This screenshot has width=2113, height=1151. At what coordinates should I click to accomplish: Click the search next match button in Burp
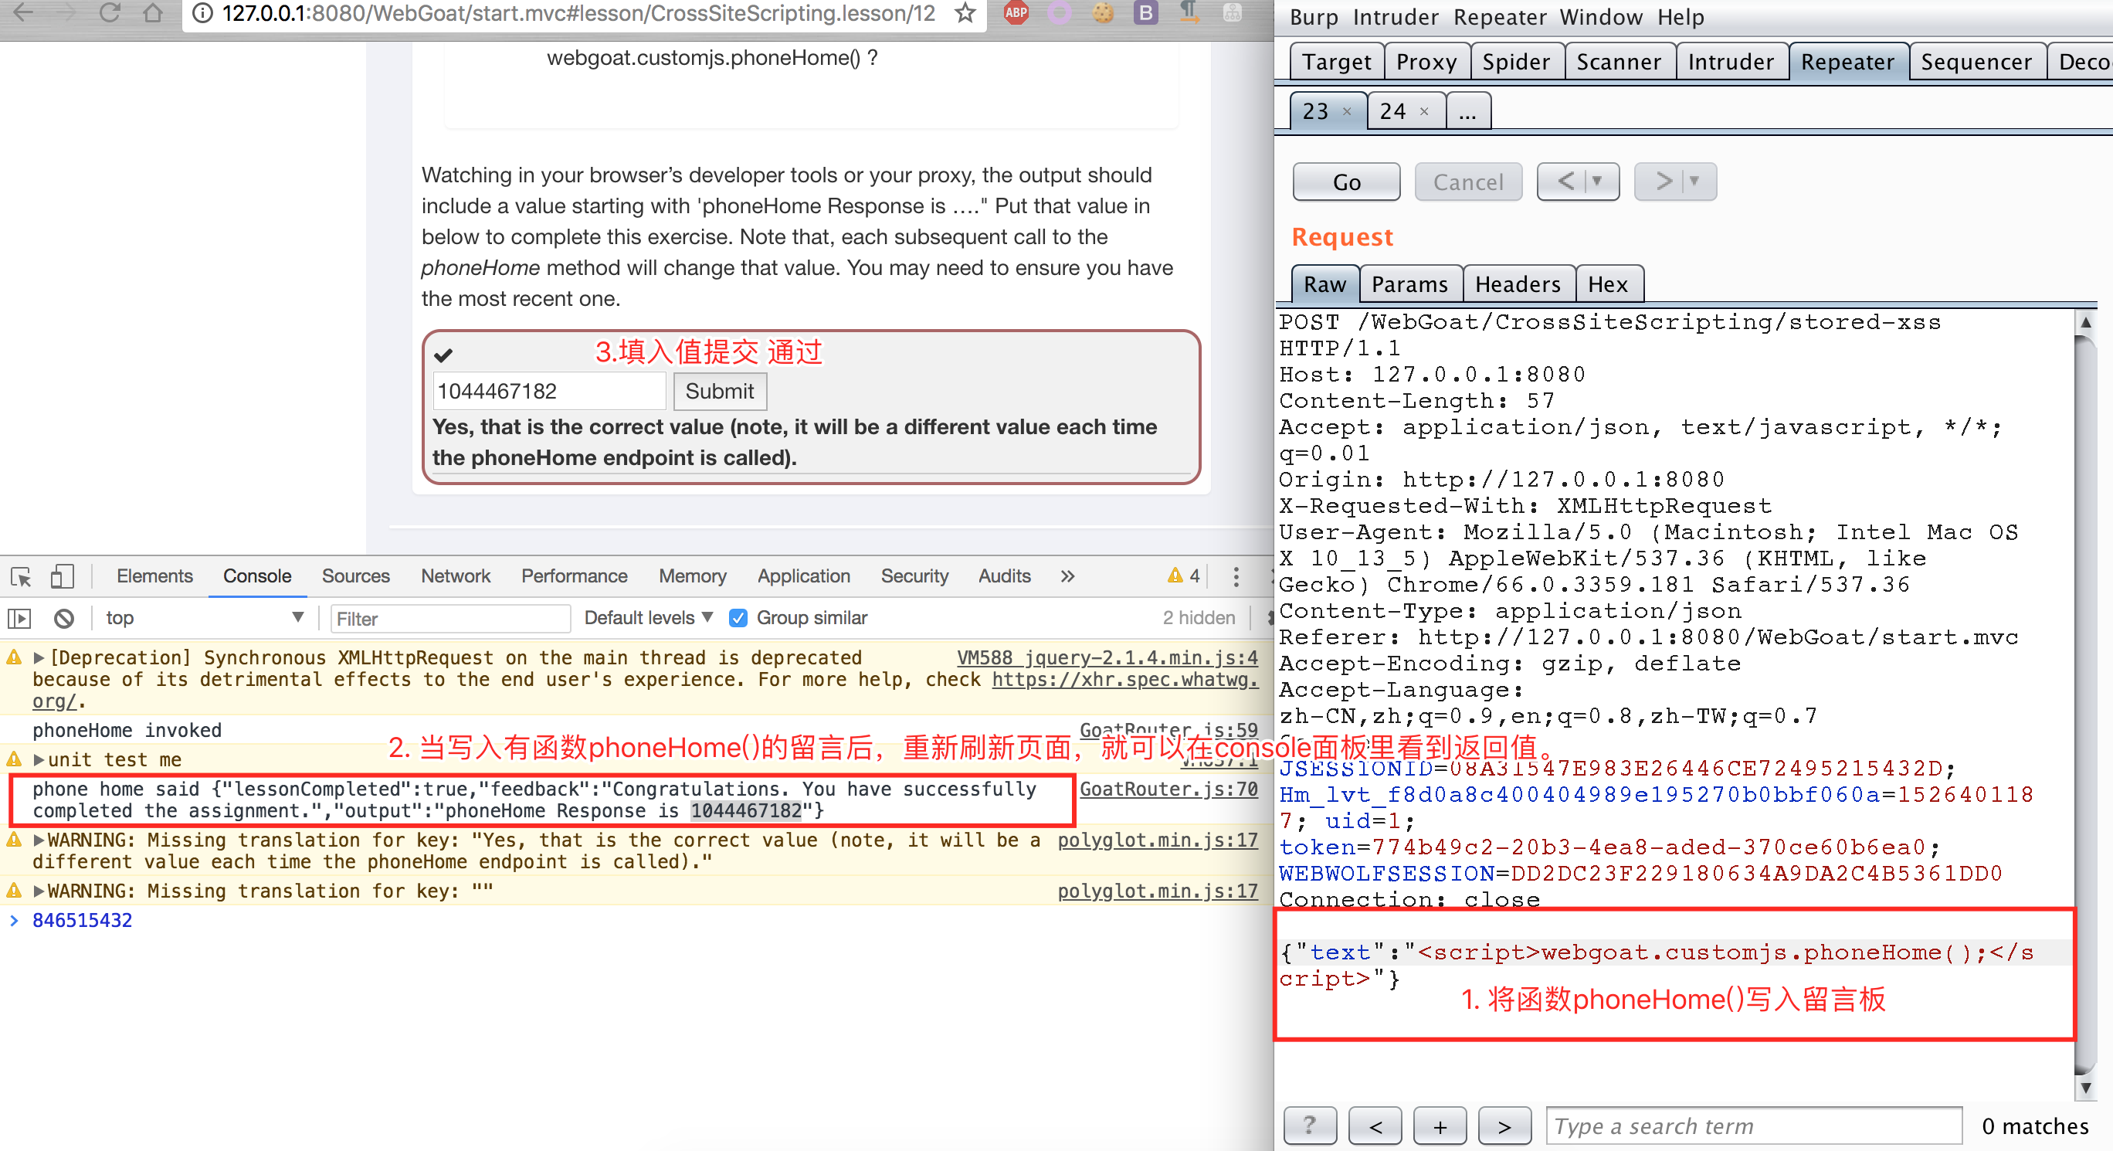(x=1504, y=1126)
